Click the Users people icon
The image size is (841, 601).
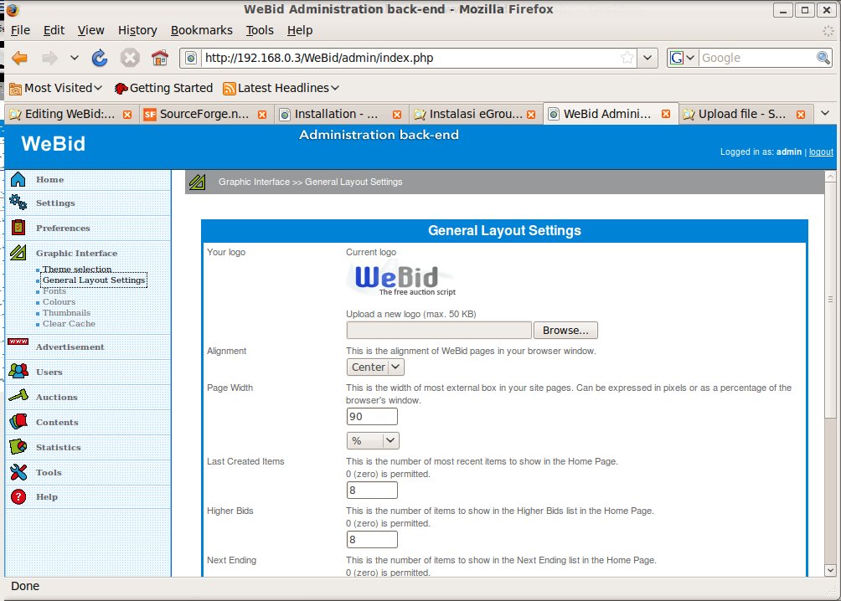(x=18, y=371)
